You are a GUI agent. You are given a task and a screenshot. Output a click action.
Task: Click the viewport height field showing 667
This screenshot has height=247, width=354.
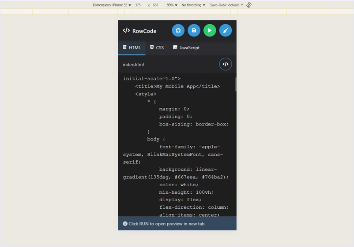click(x=155, y=5)
